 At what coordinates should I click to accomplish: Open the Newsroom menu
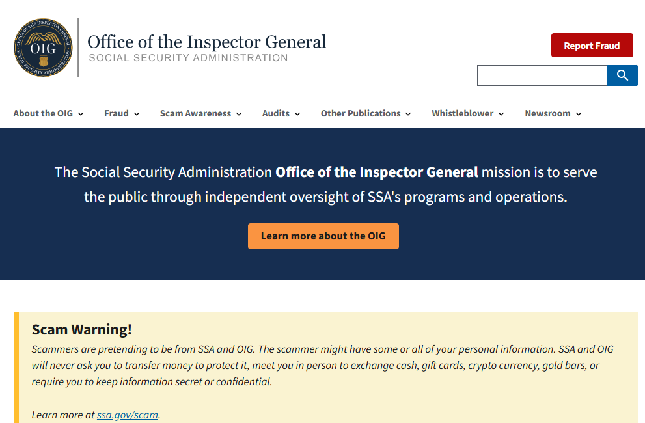(547, 113)
